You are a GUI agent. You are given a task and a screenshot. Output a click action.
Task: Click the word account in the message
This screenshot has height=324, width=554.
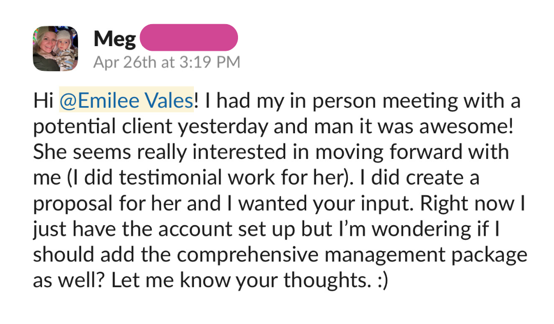coord(195,229)
